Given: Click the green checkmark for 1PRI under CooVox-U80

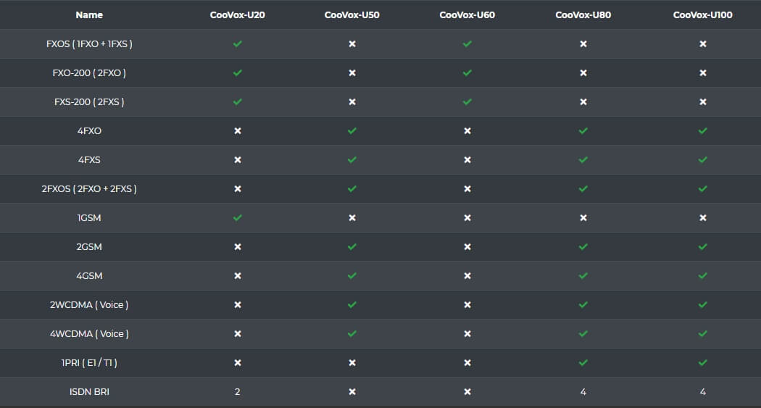Looking at the screenshot, I should tap(583, 363).
